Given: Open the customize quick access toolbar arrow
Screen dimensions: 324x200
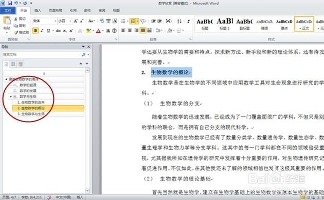Looking at the screenshot, I should click(31, 3).
